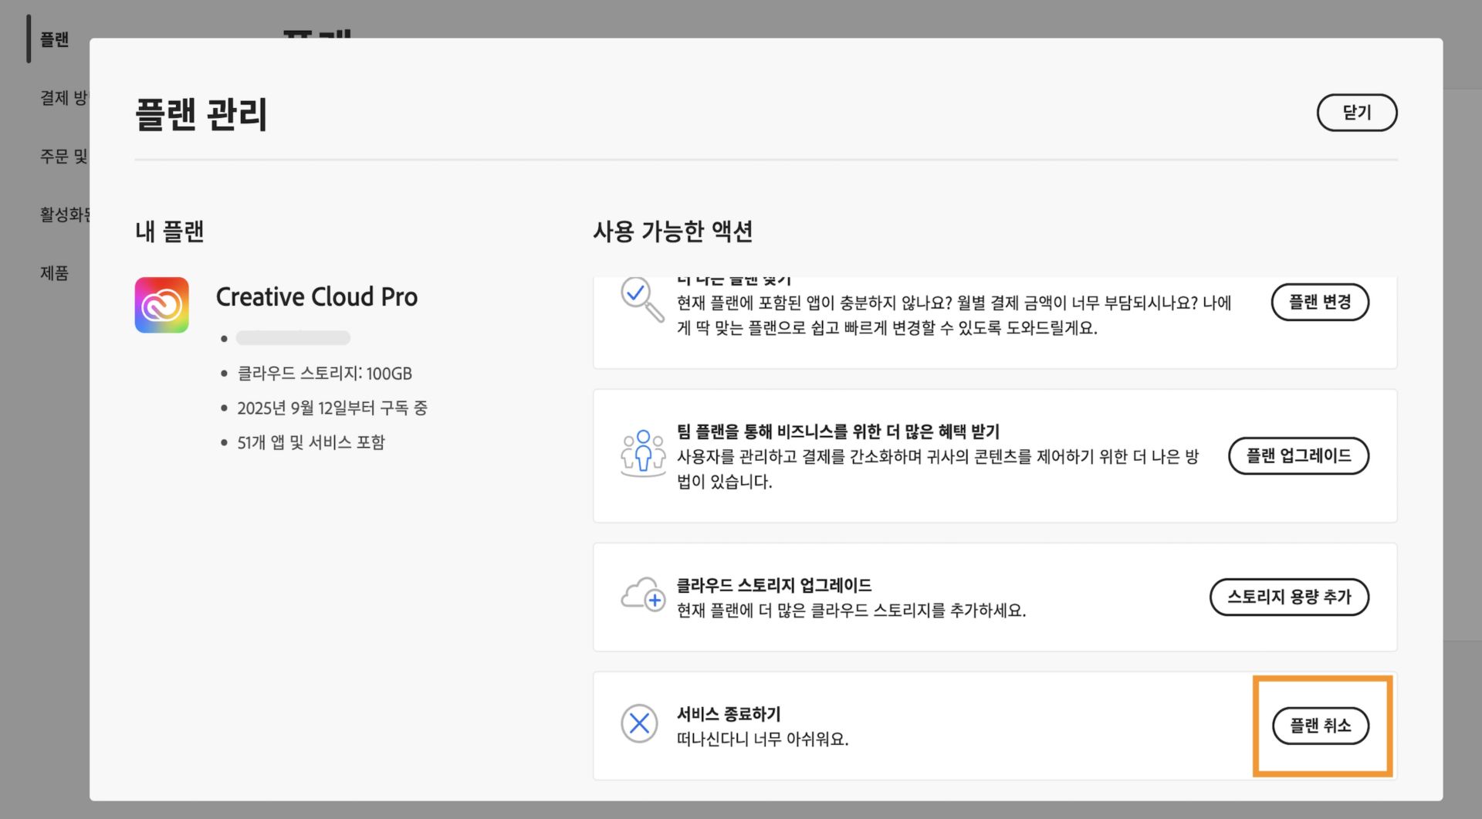
Task: Click the 서비스 종료하기 heading
Action: coord(729,714)
